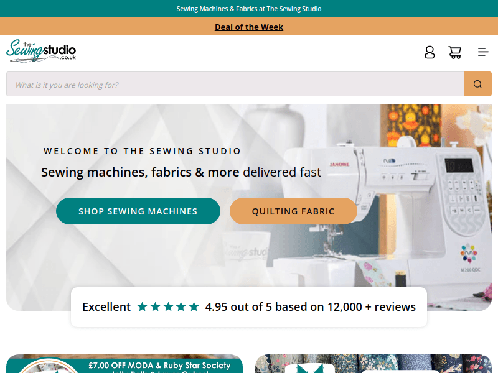The height and width of the screenshot is (373, 498).
Task: Click the fifth teal review star
Action: tap(194, 306)
